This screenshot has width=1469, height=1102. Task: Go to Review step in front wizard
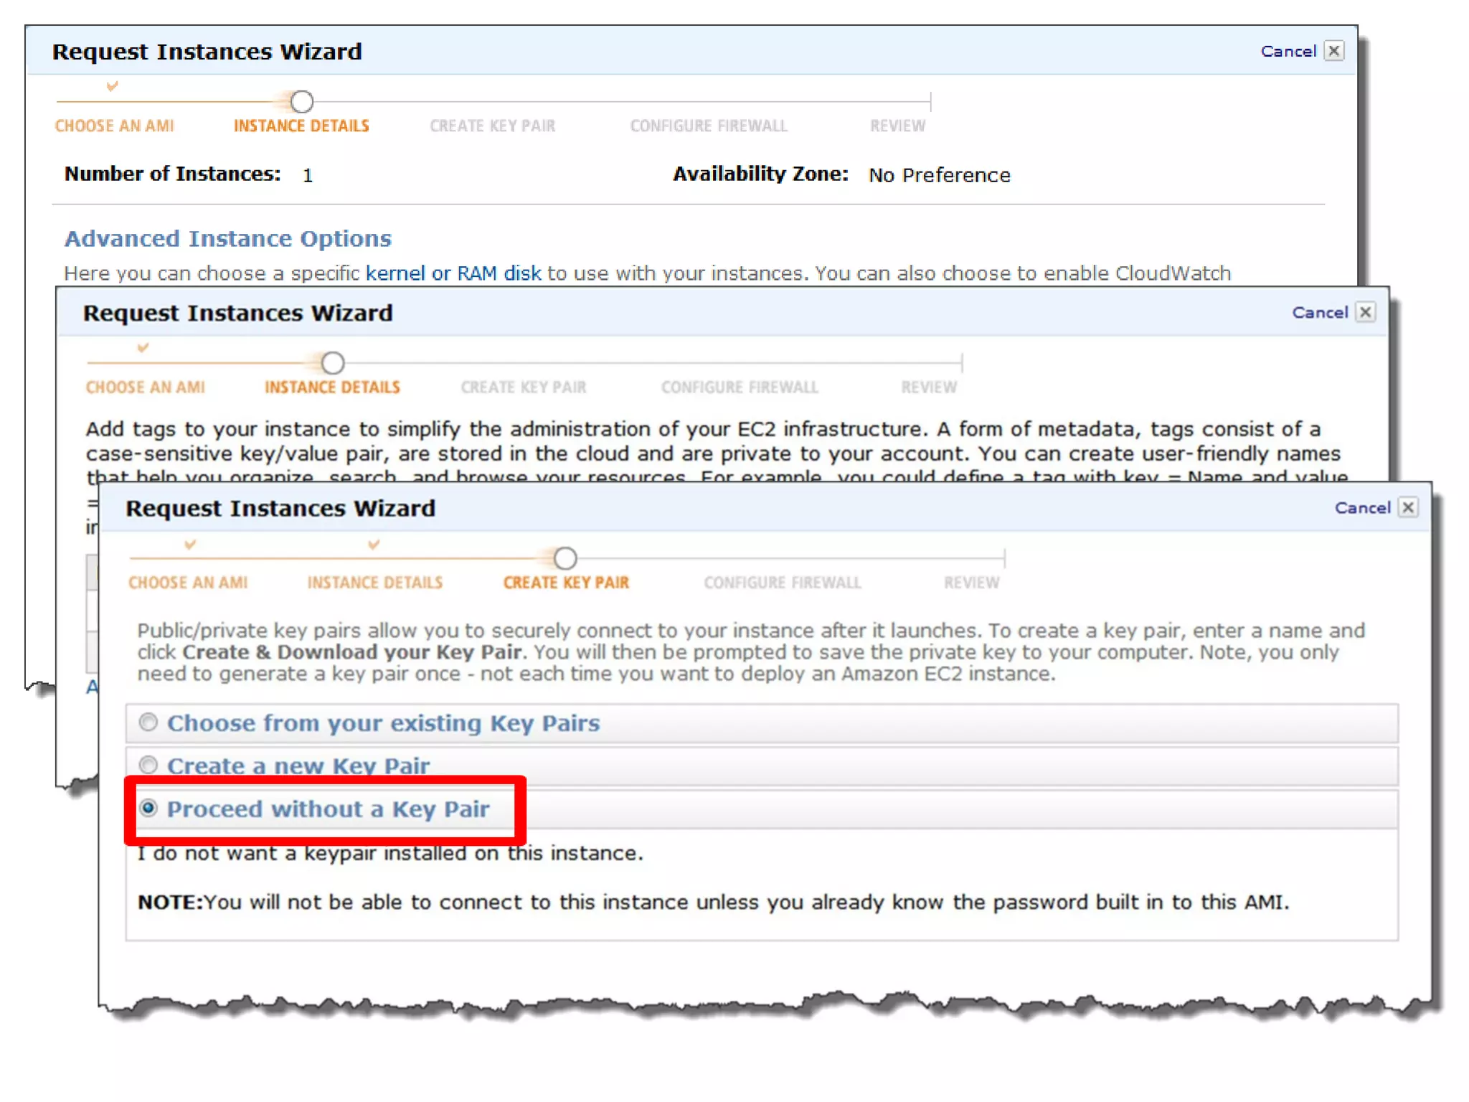coord(971,583)
